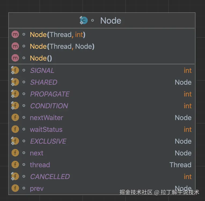205x201 pixels.
Task: Click the int type of waitStatus field
Action: pyautogui.click(x=188, y=129)
